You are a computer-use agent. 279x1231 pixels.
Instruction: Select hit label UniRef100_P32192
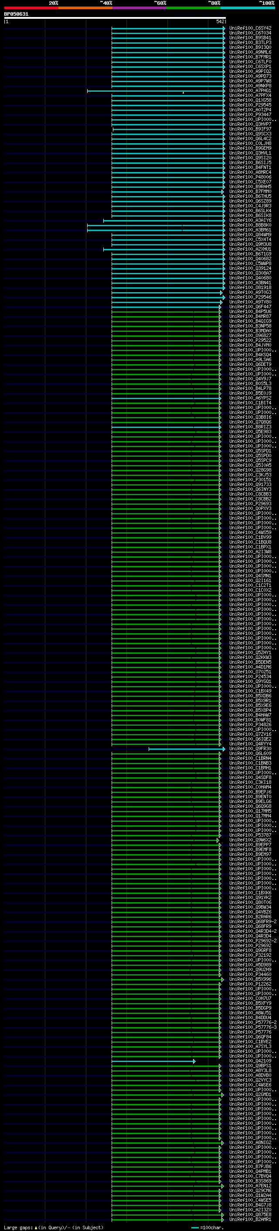coord(250,955)
